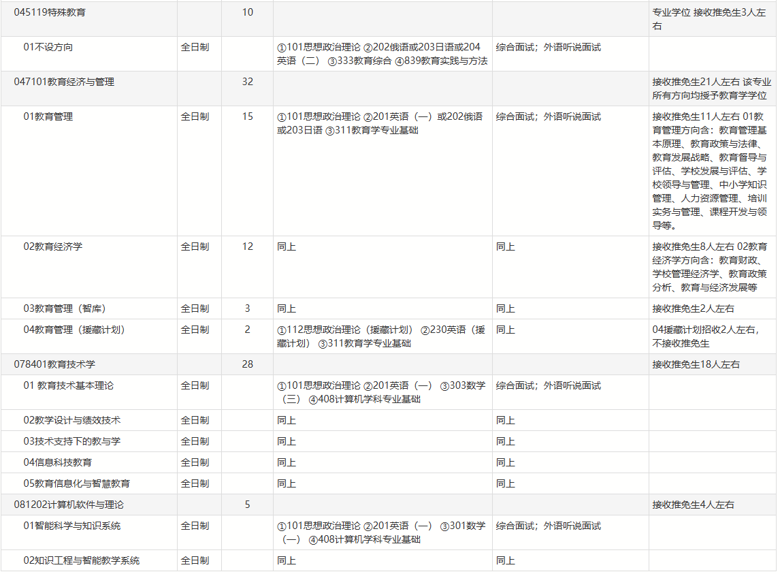This screenshot has height=574, width=780.
Task: Click the 04信息科技教育 direction
Action: pyautogui.click(x=58, y=462)
